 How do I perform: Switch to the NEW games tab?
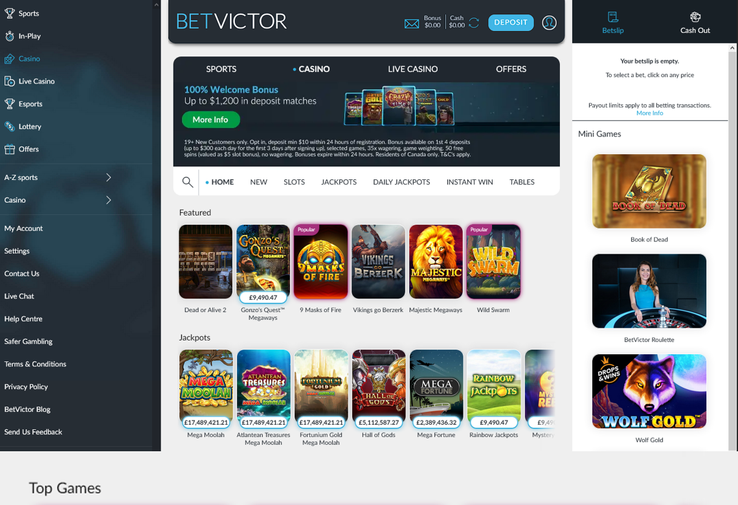[x=258, y=182]
